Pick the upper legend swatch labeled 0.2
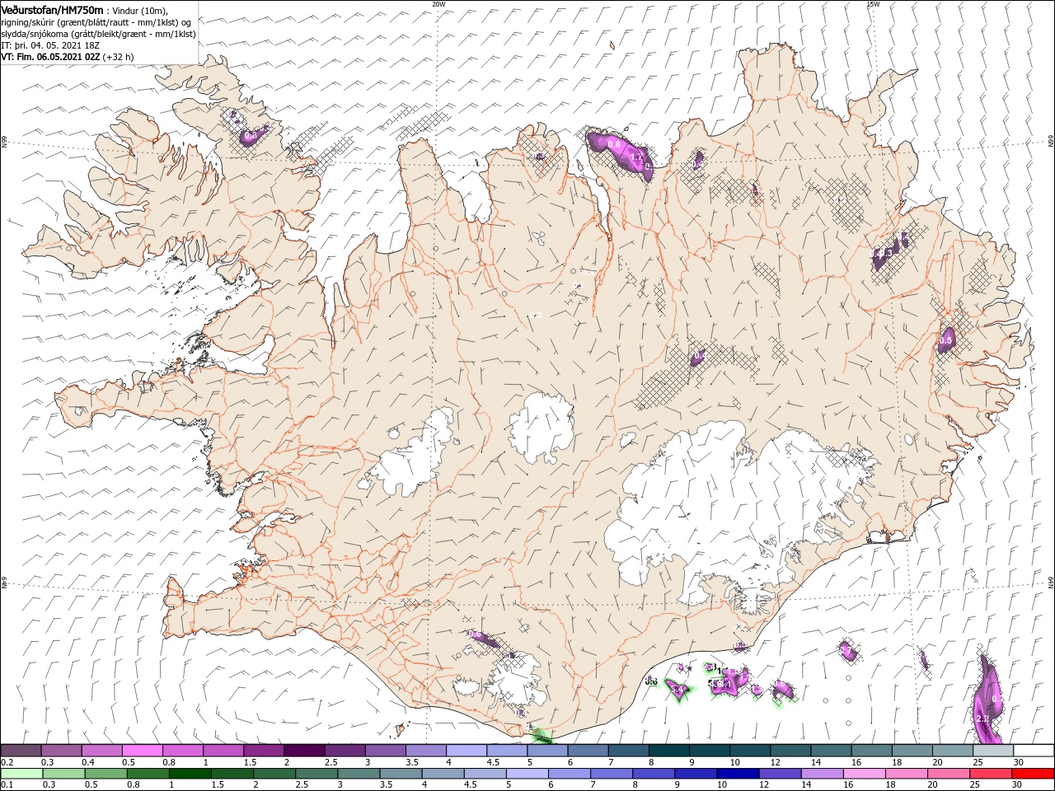This screenshot has width=1055, height=791. [x=21, y=751]
